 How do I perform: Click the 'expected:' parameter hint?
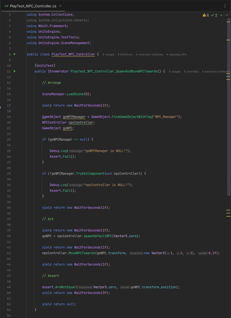(85, 287)
